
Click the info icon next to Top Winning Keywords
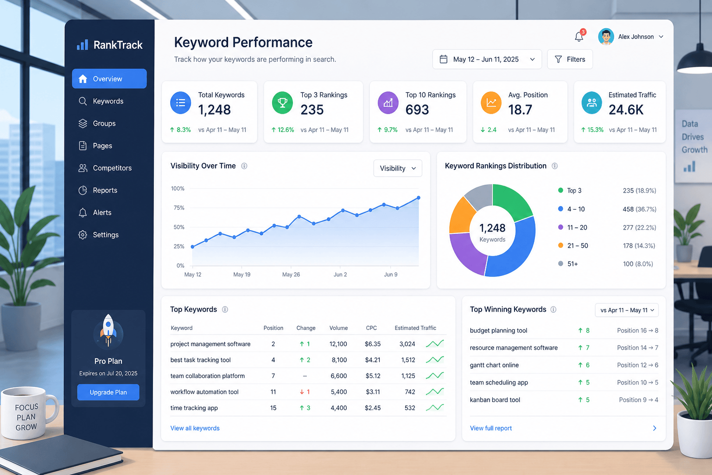553,309
